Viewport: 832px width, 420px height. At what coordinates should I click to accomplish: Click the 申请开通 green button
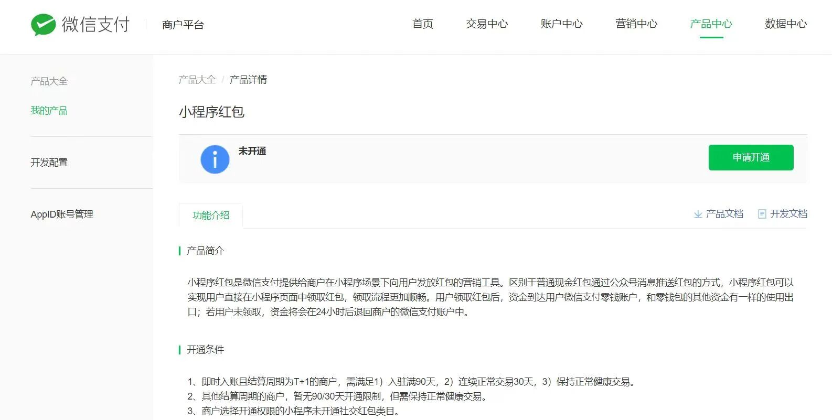point(751,157)
